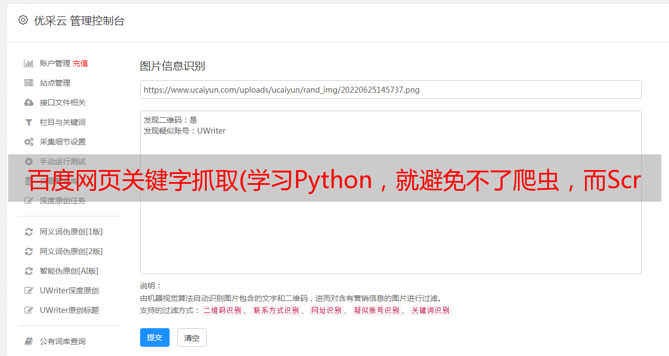
Task: Click the gear icon beside 优采云 管理控制台
Action: (23, 20)
